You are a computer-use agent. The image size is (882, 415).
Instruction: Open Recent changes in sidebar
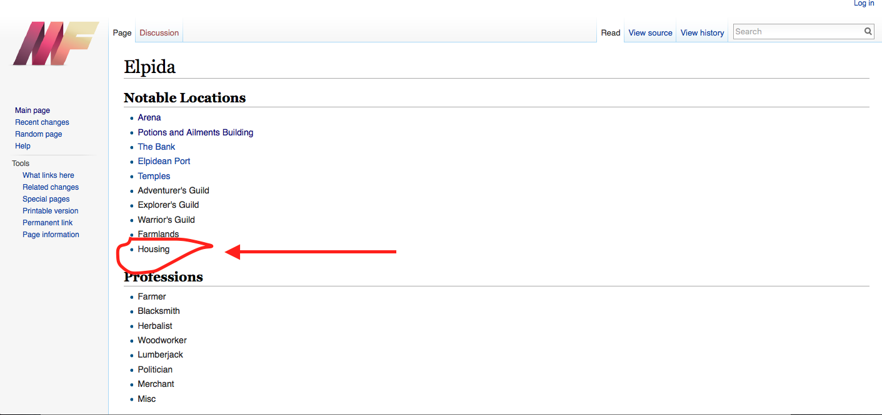pos(42,122)
